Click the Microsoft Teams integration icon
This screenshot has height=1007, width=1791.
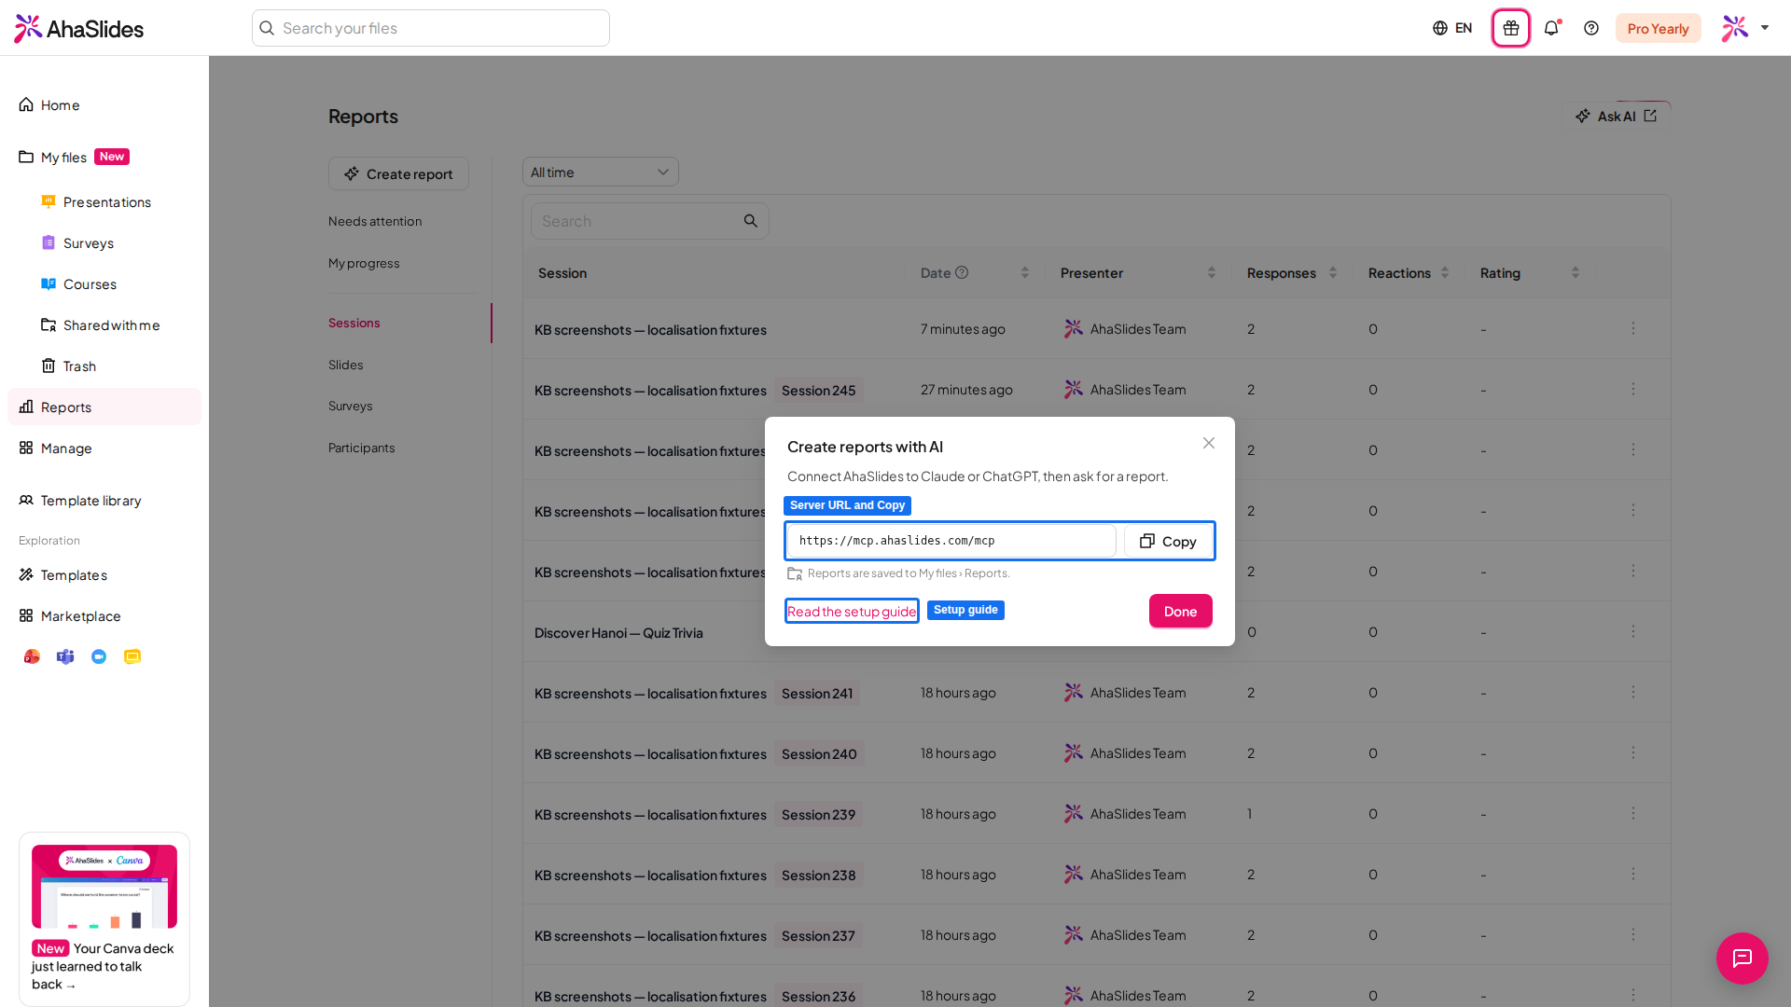coord(65,656)
